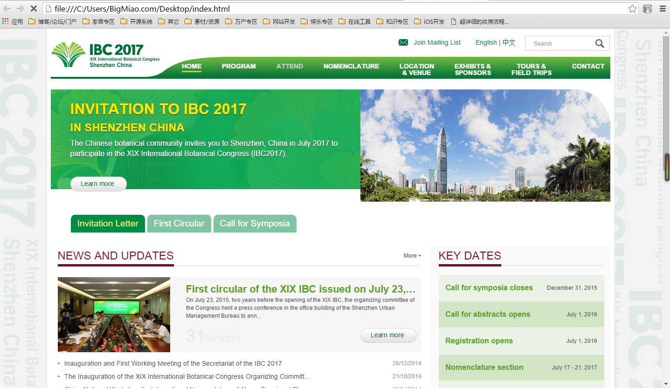Click the Join Mailing List link

(437, 42)
